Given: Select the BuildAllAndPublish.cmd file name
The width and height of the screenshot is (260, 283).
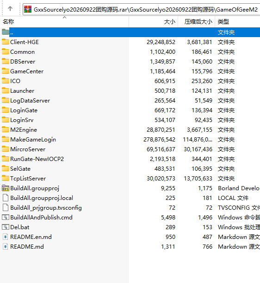Looking at the screenshot, I should [41, 218].
